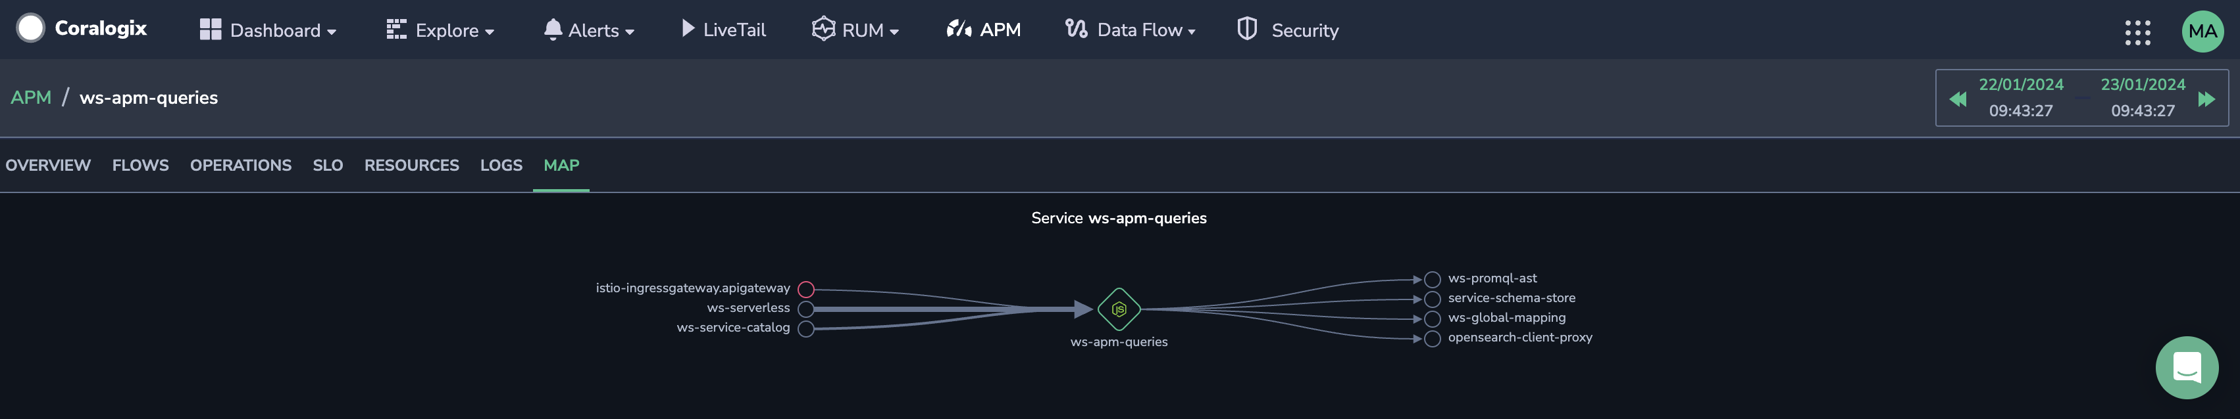Switch to the OPERATIONS tab
Image resolution: width=2240 pixels, height=419 pixels.
(x=241, y=165)
